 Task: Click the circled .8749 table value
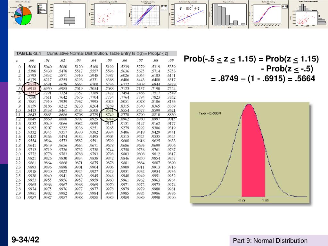point(110,114)
